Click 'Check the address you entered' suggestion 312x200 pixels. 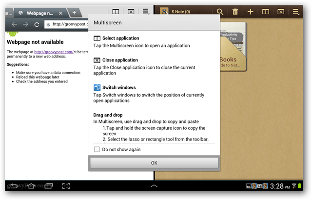pyautogui.click(x=42, y=81)
